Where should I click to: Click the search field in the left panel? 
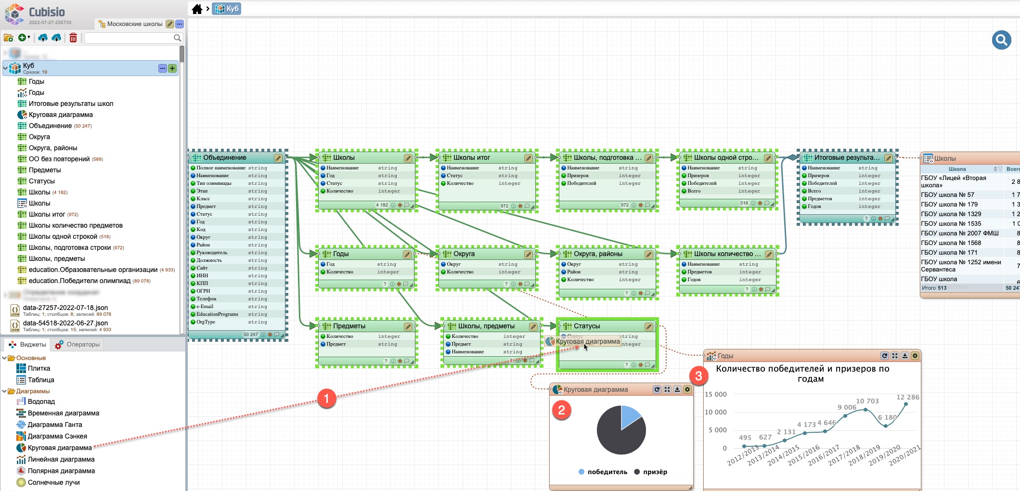tap(129, 38)
